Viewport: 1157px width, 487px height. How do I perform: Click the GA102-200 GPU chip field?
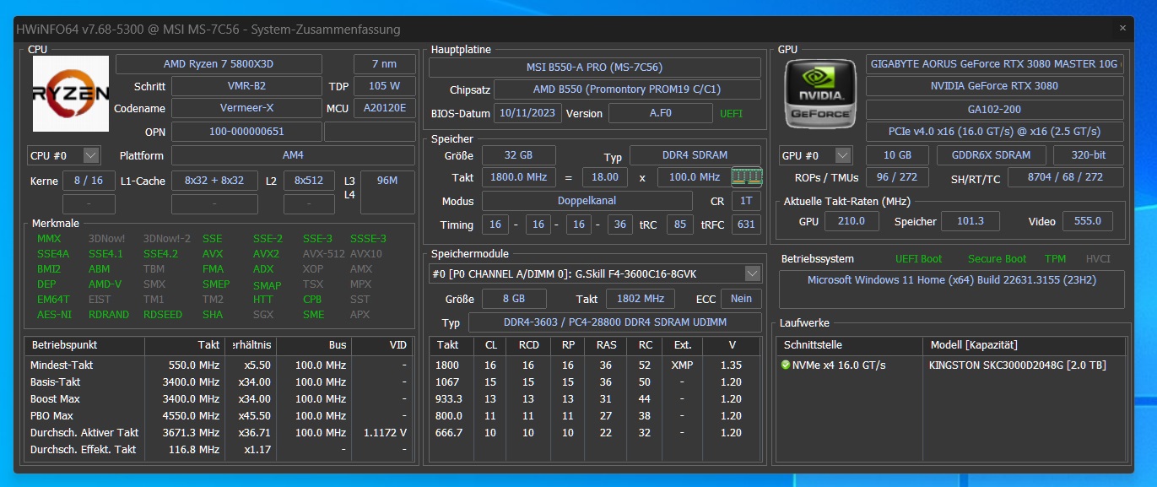tap(995, 110)
